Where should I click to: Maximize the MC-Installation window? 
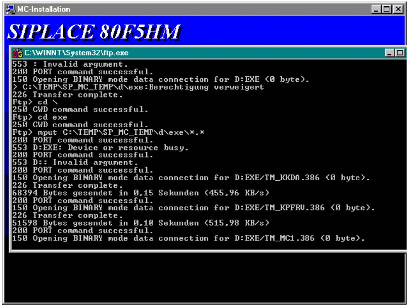386,9
